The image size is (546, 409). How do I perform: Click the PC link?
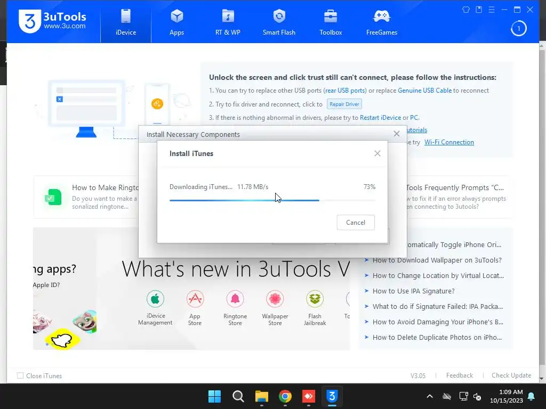414,118
